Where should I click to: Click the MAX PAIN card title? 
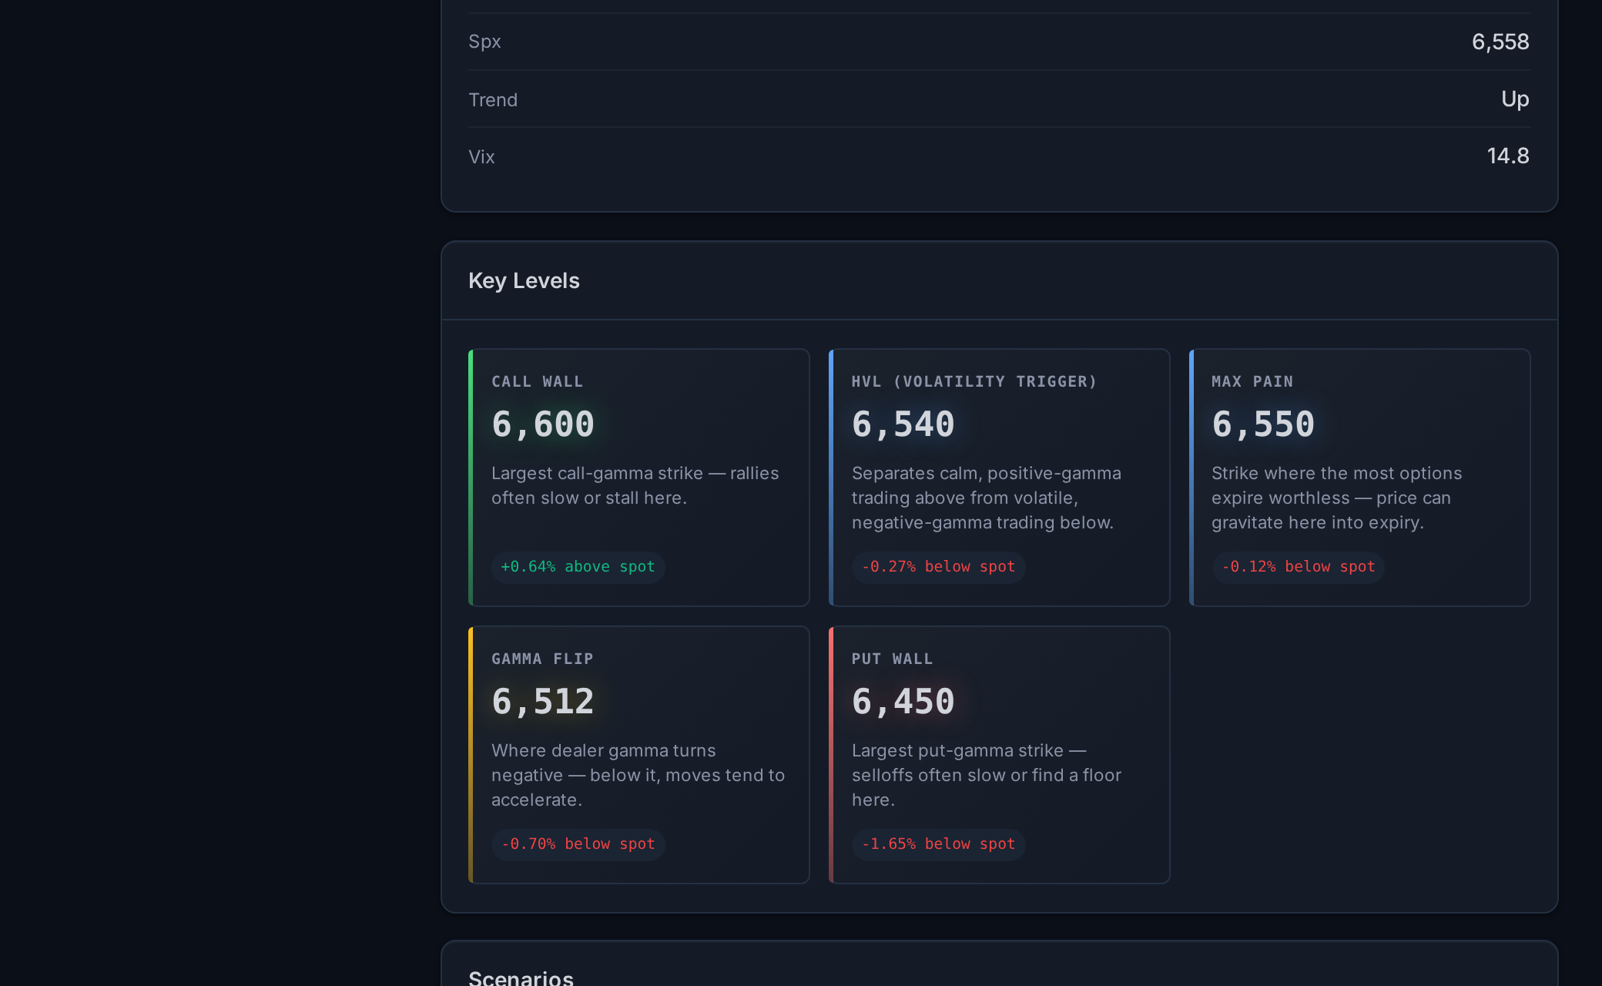1252,382
